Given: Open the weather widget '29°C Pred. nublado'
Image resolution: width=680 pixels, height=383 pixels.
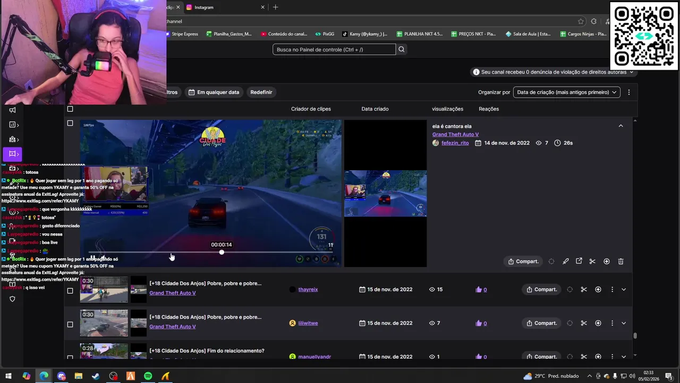Looking at the screenshot, I should 551,376.
